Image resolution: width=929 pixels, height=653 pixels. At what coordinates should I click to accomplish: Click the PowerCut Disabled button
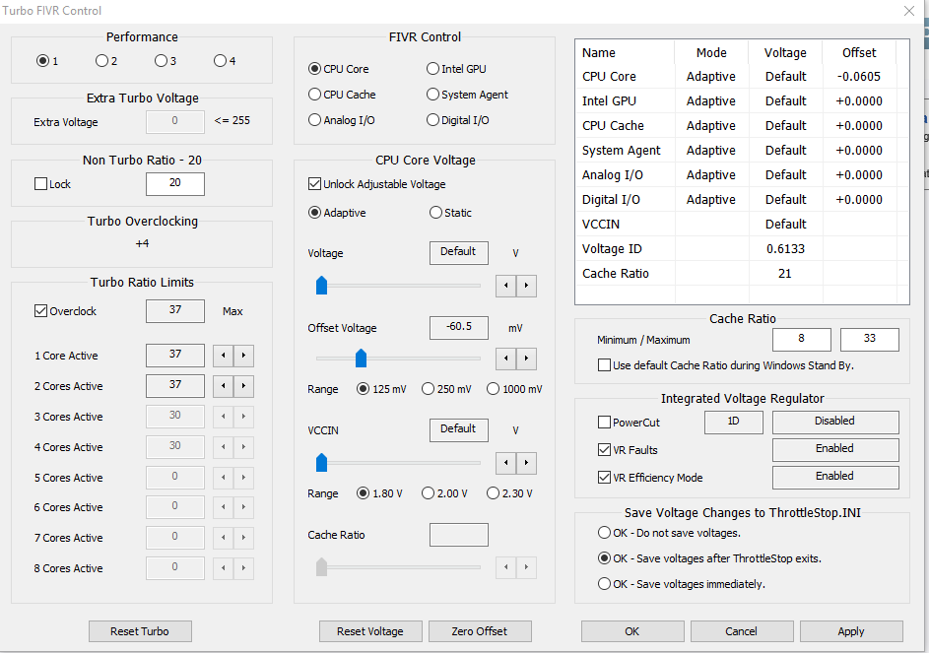click(835, 422)
